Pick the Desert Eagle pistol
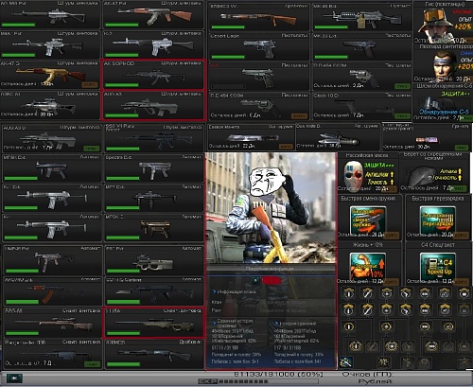Image resolution: width=473 pixels, height=387 pixels. click(x=258, y=46)
